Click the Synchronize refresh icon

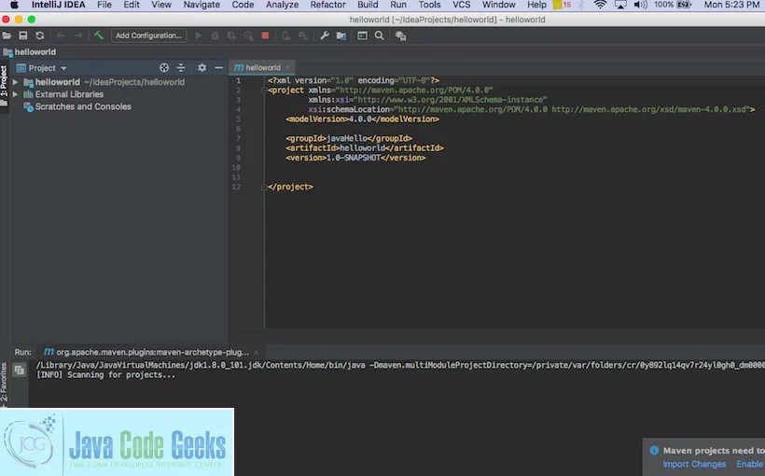(39, 35)
